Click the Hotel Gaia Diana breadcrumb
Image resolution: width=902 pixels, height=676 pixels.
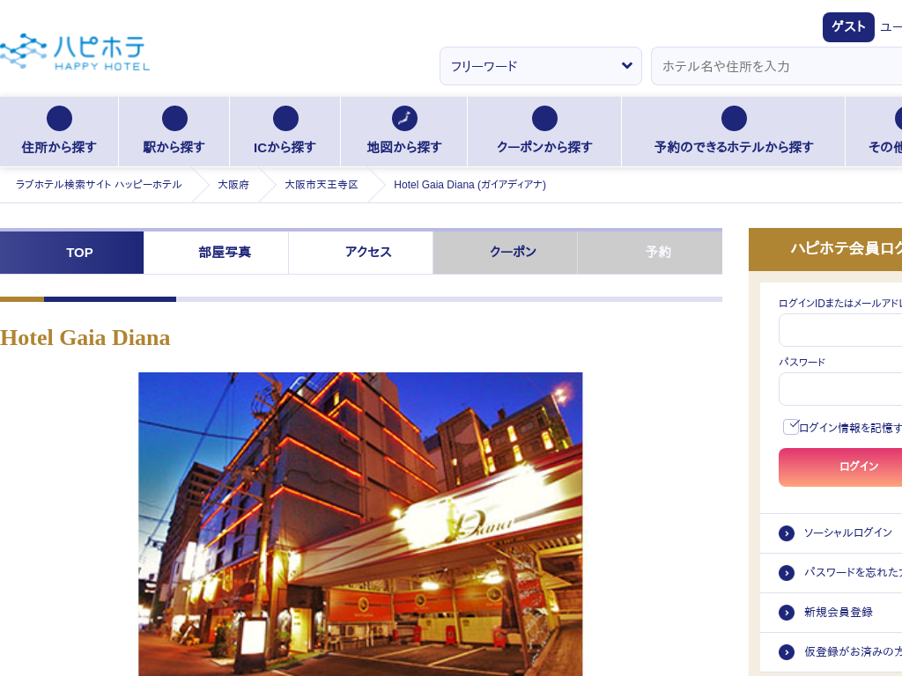tap(470, 185)
